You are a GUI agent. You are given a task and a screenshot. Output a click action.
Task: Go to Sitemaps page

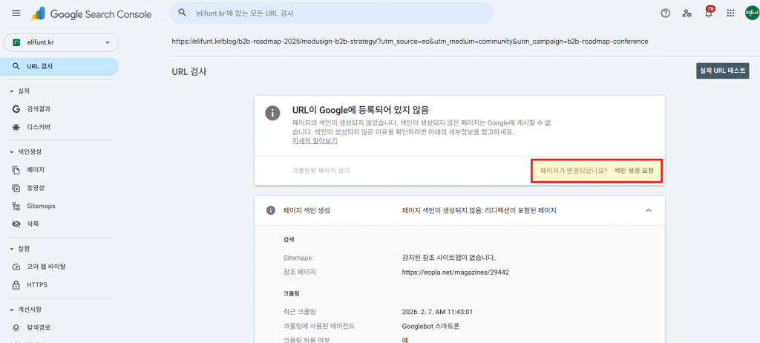click(x=41, y=206)
